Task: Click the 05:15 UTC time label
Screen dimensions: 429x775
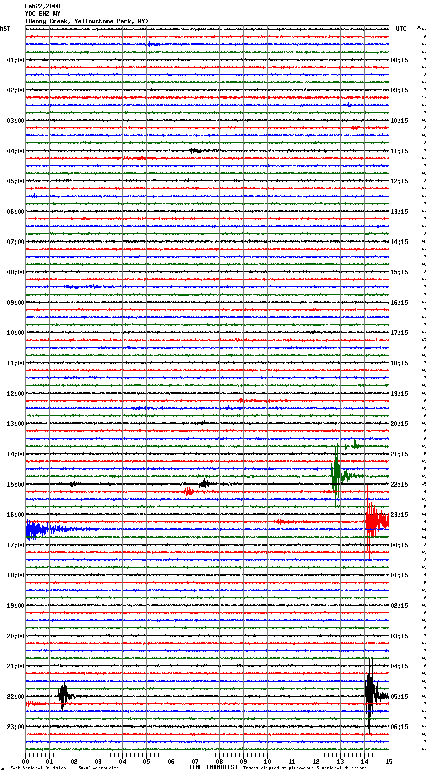Action: [x=399, y=697]
